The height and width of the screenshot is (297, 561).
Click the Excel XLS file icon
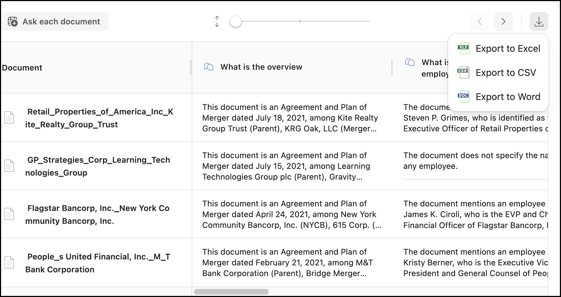pos(463,49)
